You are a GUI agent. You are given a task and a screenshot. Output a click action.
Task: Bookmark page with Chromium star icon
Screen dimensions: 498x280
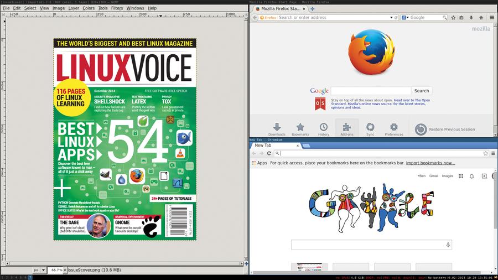pyautogui.click(x=486, y=153)
